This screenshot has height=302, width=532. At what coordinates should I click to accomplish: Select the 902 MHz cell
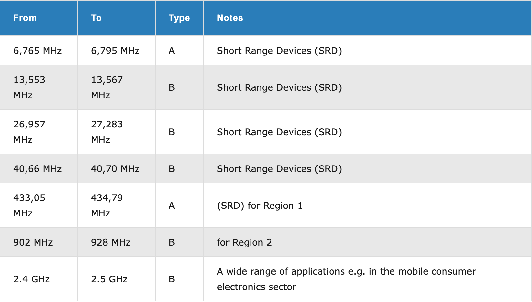tap(33, 242)
